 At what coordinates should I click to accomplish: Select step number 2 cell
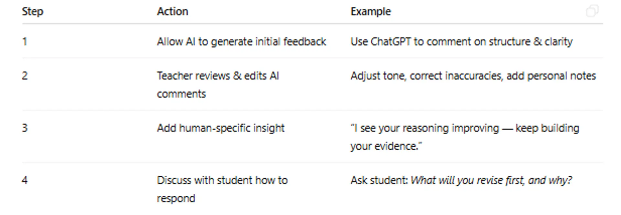click(x=25, y=76)
